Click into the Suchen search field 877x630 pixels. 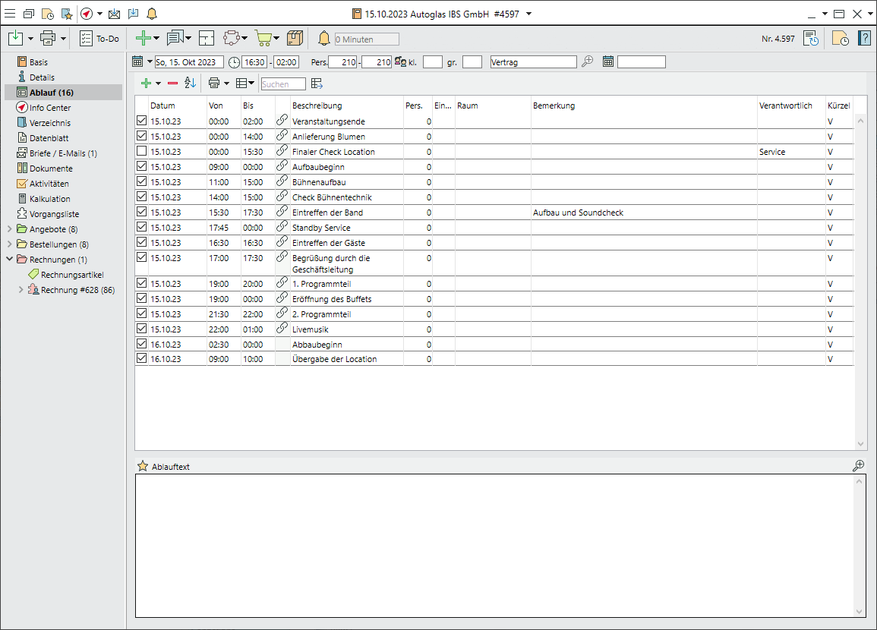(x=283, y=84)
